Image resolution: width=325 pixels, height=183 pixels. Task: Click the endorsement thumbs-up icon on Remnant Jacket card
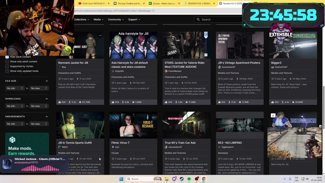coord(59,102)
